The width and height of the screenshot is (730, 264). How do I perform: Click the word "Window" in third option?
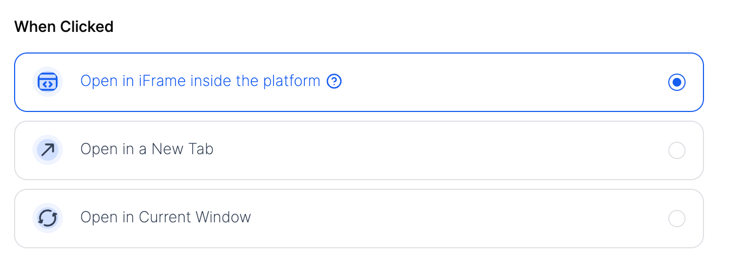(223, 217)
